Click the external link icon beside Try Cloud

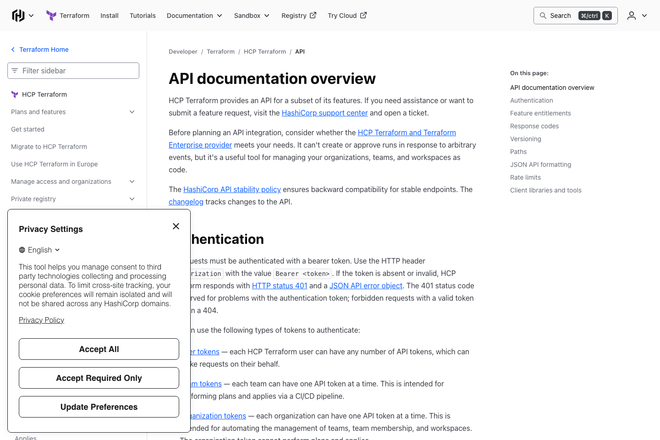tap(363, 15)
